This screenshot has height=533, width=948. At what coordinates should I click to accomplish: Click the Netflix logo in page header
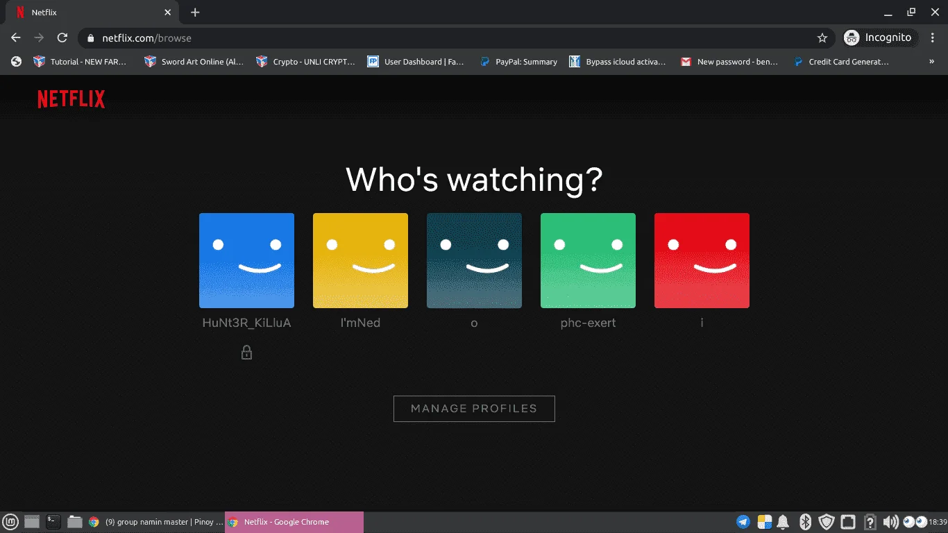(71, 99)
